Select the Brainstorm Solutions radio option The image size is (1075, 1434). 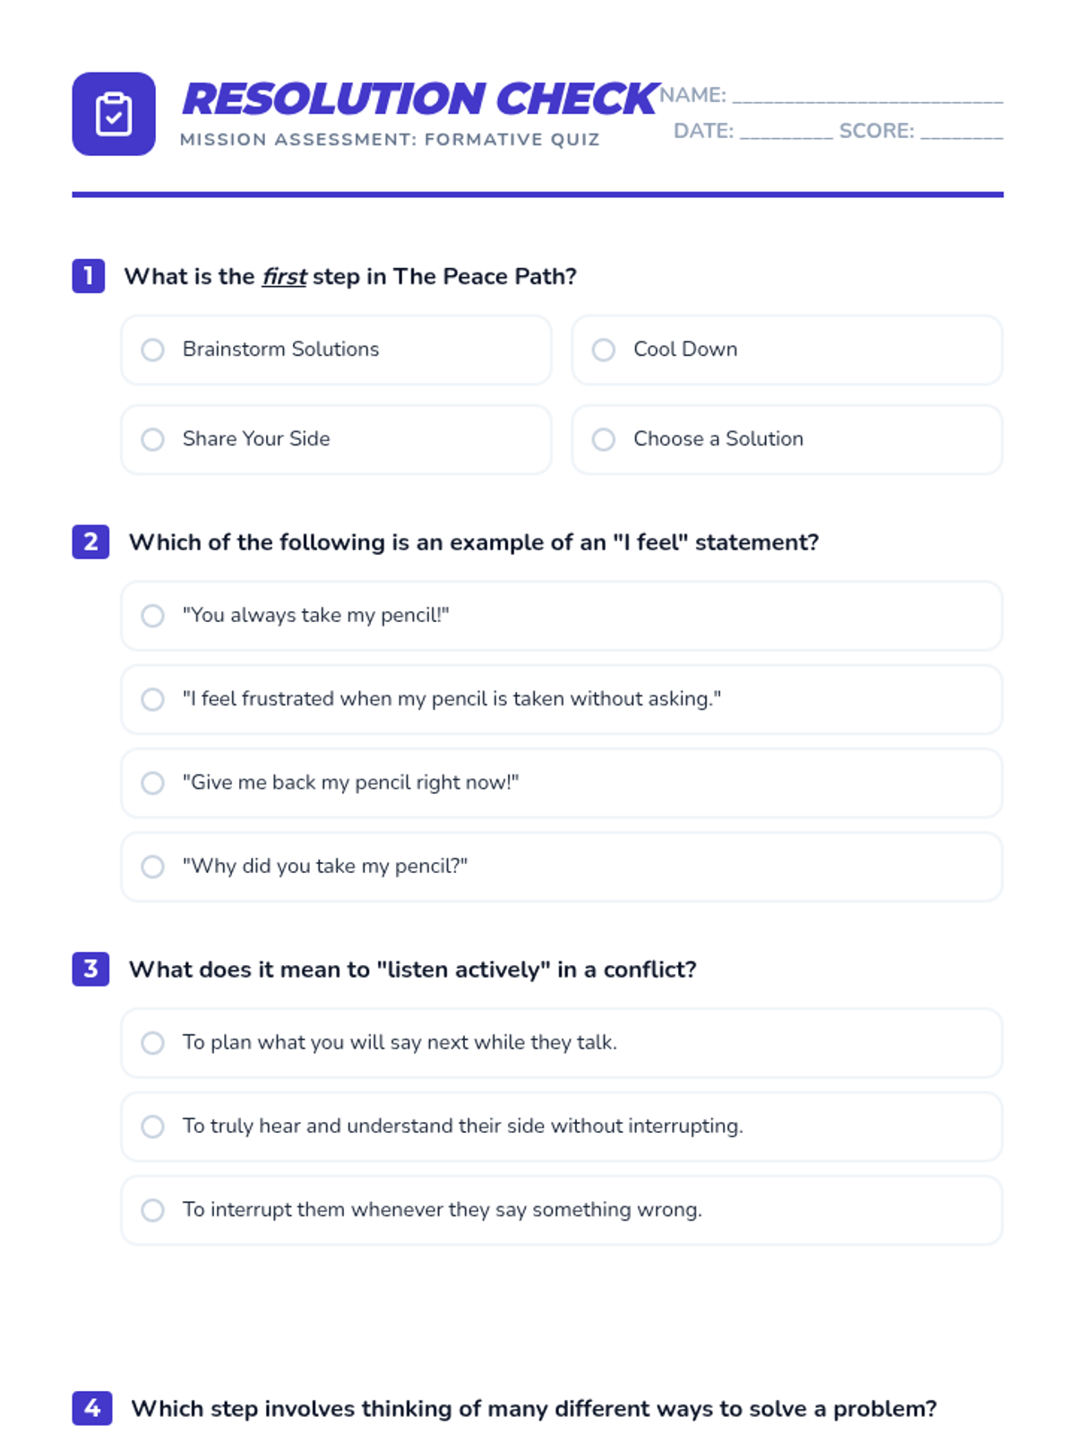click(x=337, y=350)
